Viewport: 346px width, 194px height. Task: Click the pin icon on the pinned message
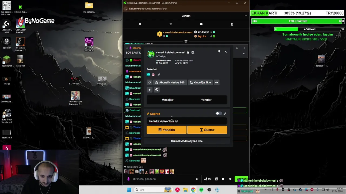pos(237,48)
